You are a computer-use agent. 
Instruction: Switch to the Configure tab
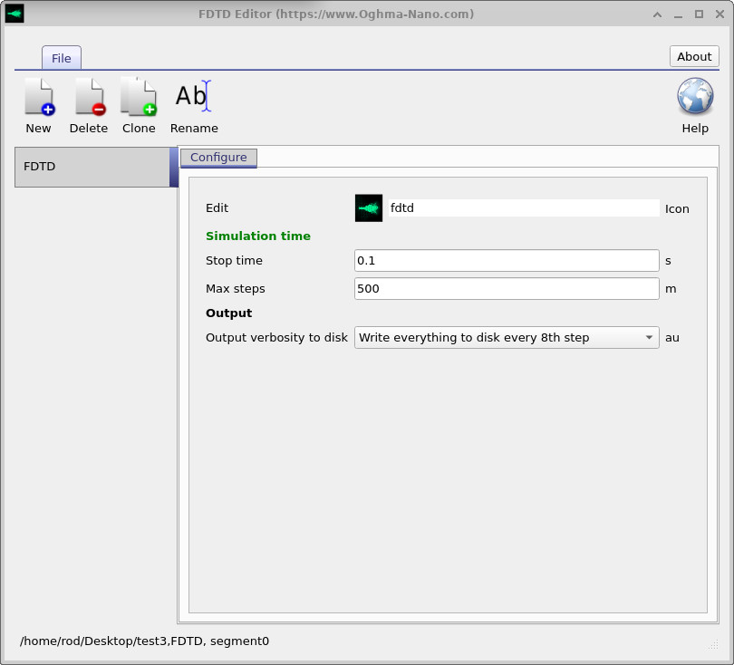(218, 157)
